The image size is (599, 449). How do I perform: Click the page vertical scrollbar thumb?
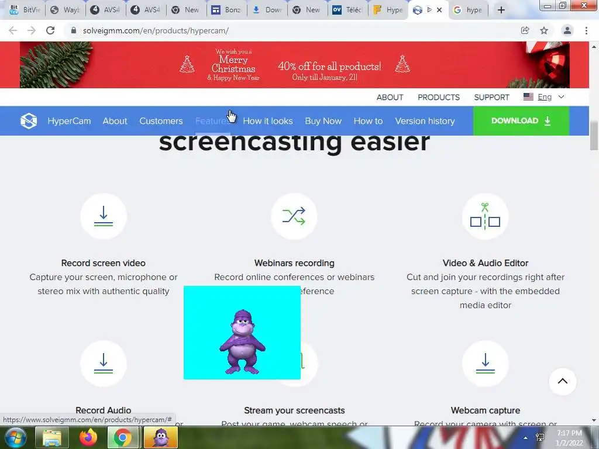click(594, 136)
